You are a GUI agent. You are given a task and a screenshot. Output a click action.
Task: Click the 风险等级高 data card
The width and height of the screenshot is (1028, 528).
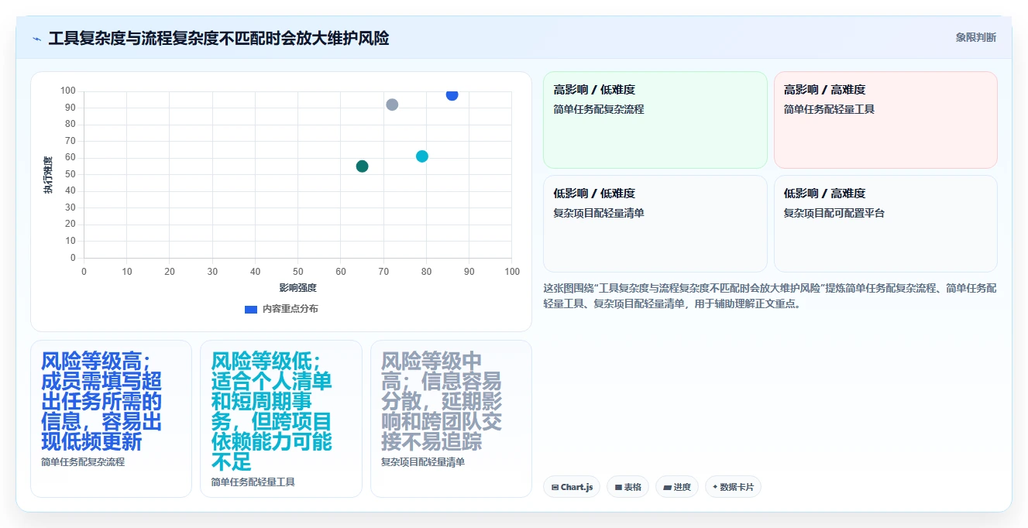tap(111, 419)
